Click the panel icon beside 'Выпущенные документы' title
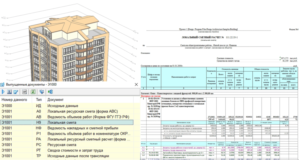The width and height of the screenshot is (299, 160). tap(3, 84)
